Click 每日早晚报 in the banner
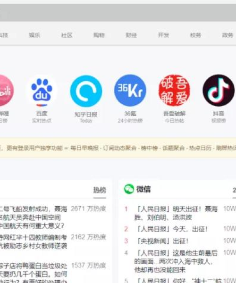The width and height of the screenshot is (236, 283). [84, 148]
